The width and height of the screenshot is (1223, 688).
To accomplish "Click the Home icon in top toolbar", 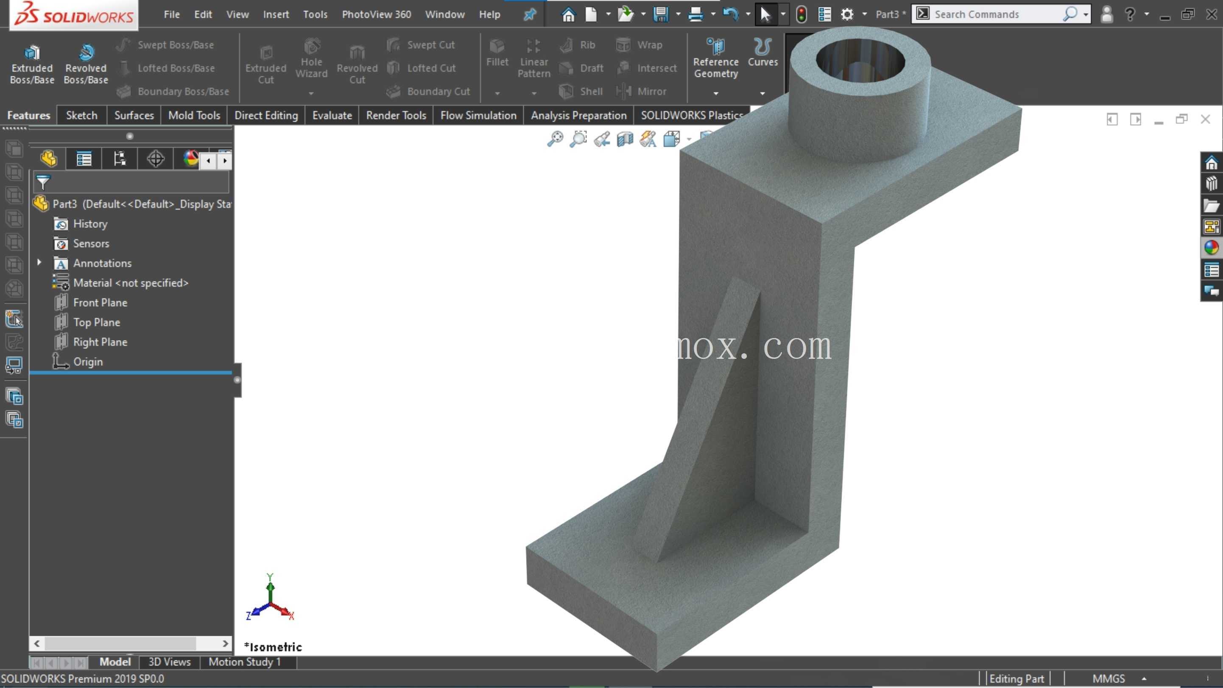I will [568, 14].
